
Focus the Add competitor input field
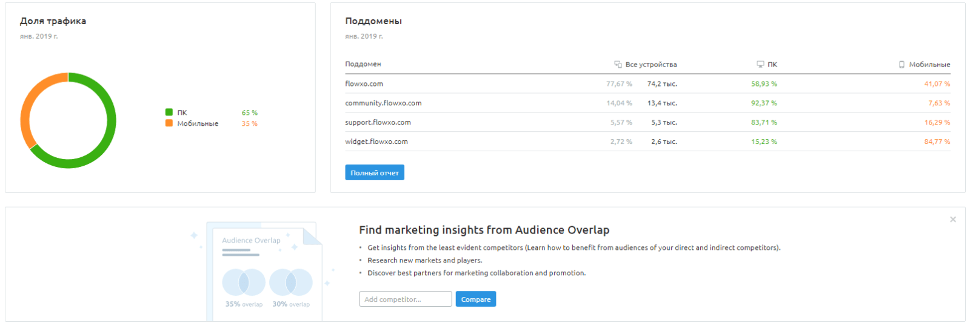405,299
